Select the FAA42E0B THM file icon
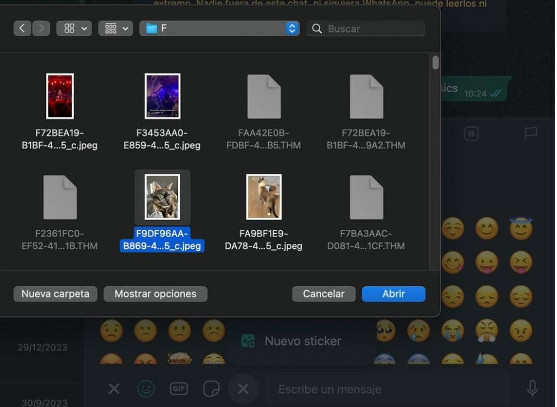This screenshot has width=557, height=407. pos(264,97)
